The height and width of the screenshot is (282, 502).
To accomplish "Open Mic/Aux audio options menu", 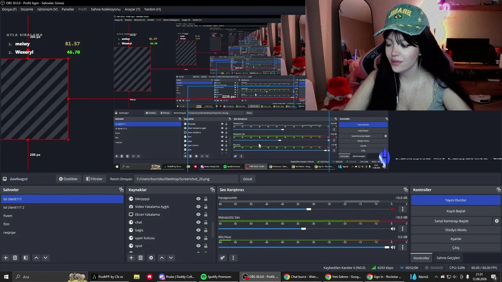I will pyautogui.click(x=402, y=247).
